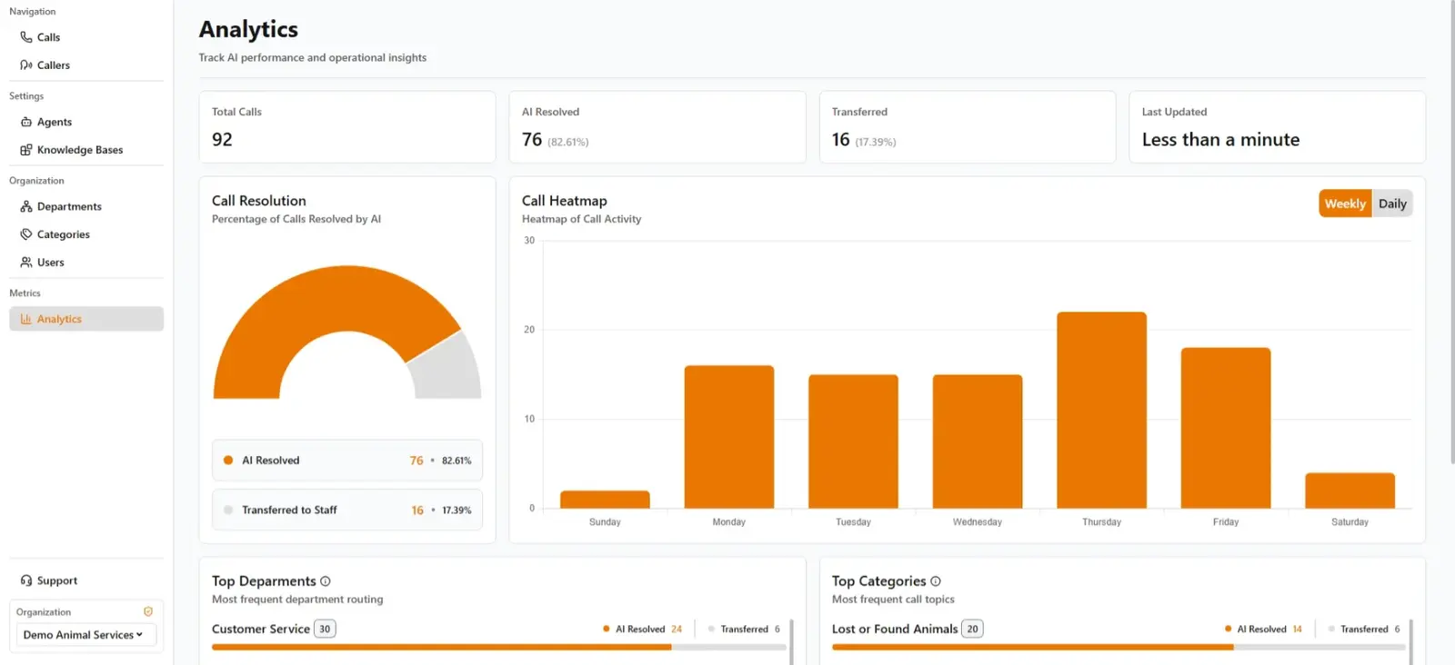Click the Callers icon in sidebar
Viewport: 1455px width, 665px height.
[26, 65]
